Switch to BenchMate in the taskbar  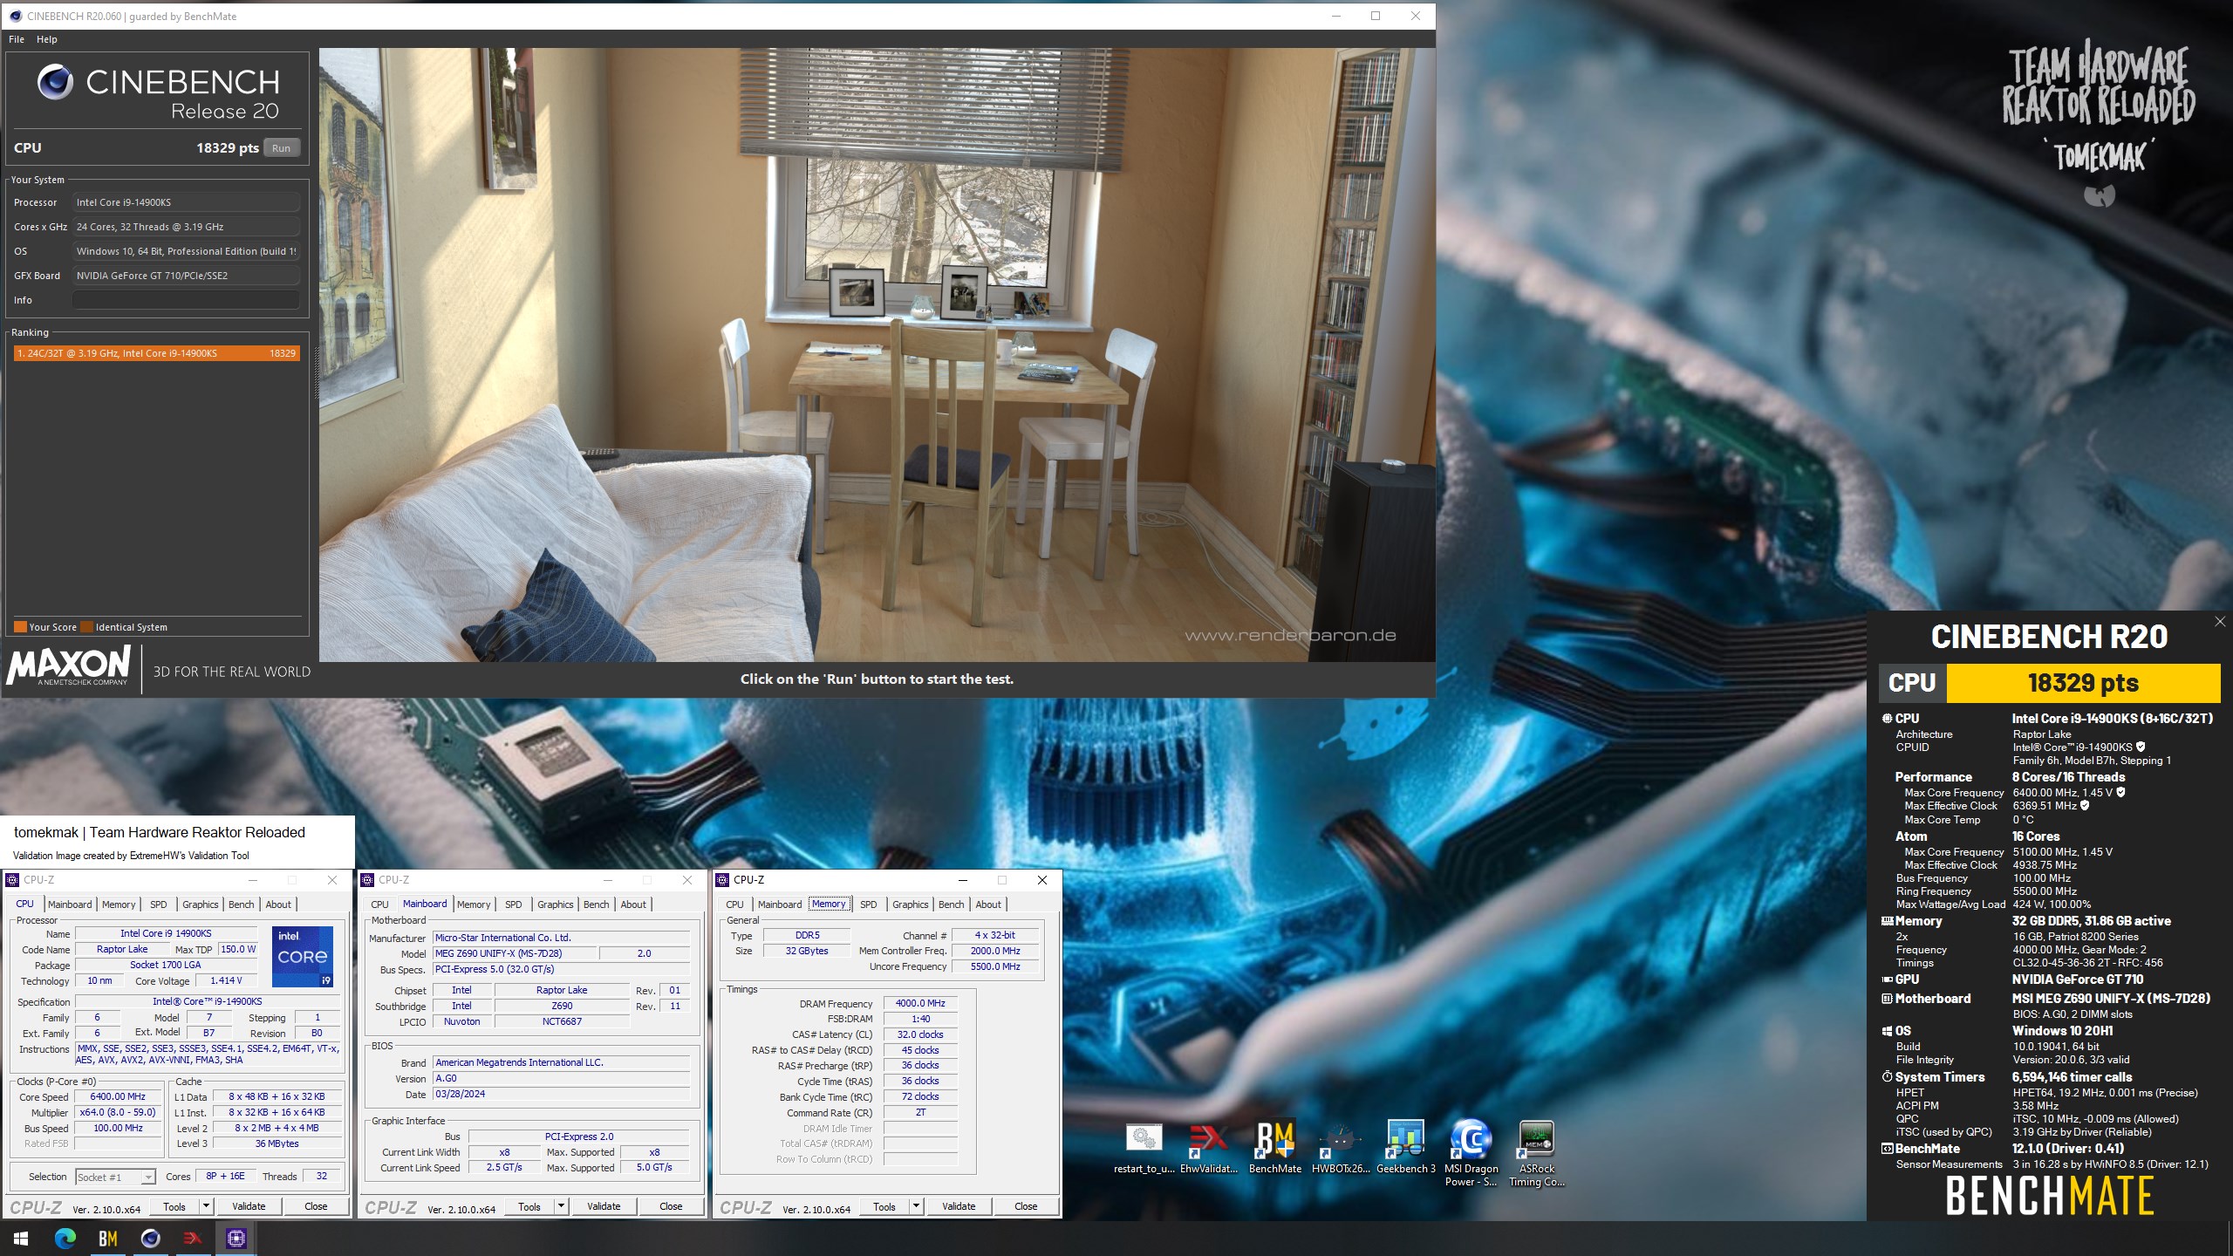(x=107, y=1238)
